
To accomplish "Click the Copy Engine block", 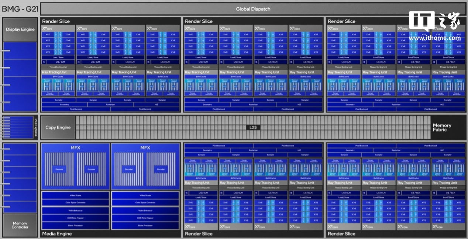I will pyautogui.click(x=58, y=127).
